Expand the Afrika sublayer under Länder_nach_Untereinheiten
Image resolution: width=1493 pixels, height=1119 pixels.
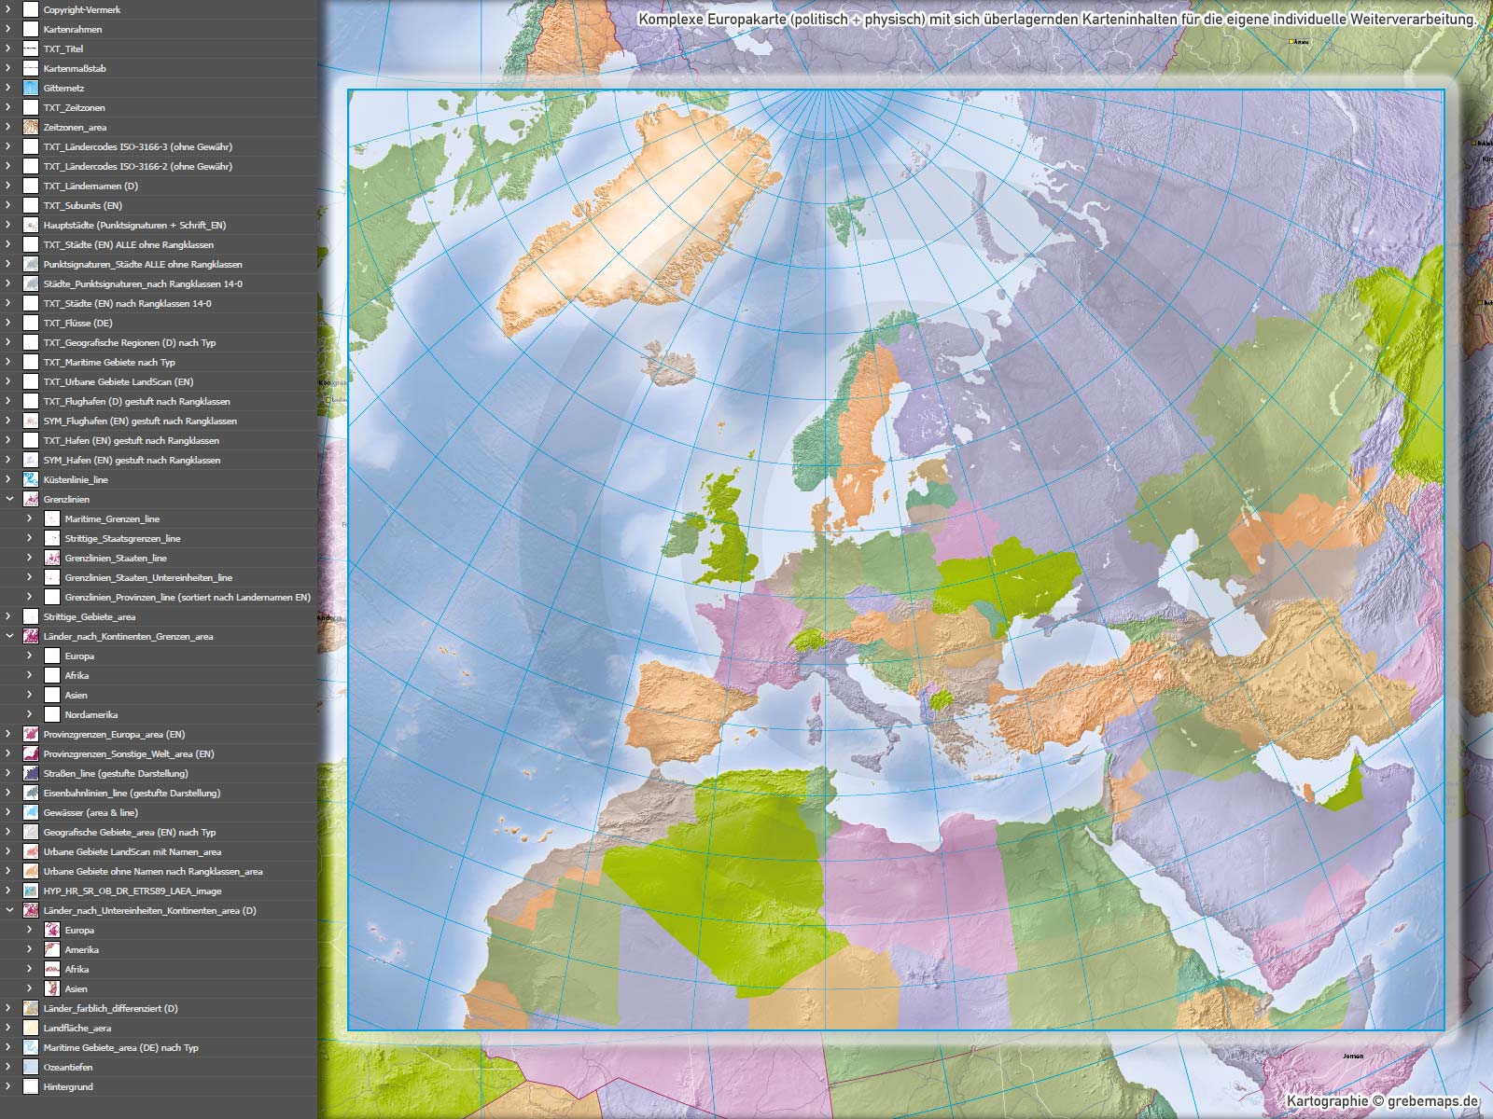(30, 969)
